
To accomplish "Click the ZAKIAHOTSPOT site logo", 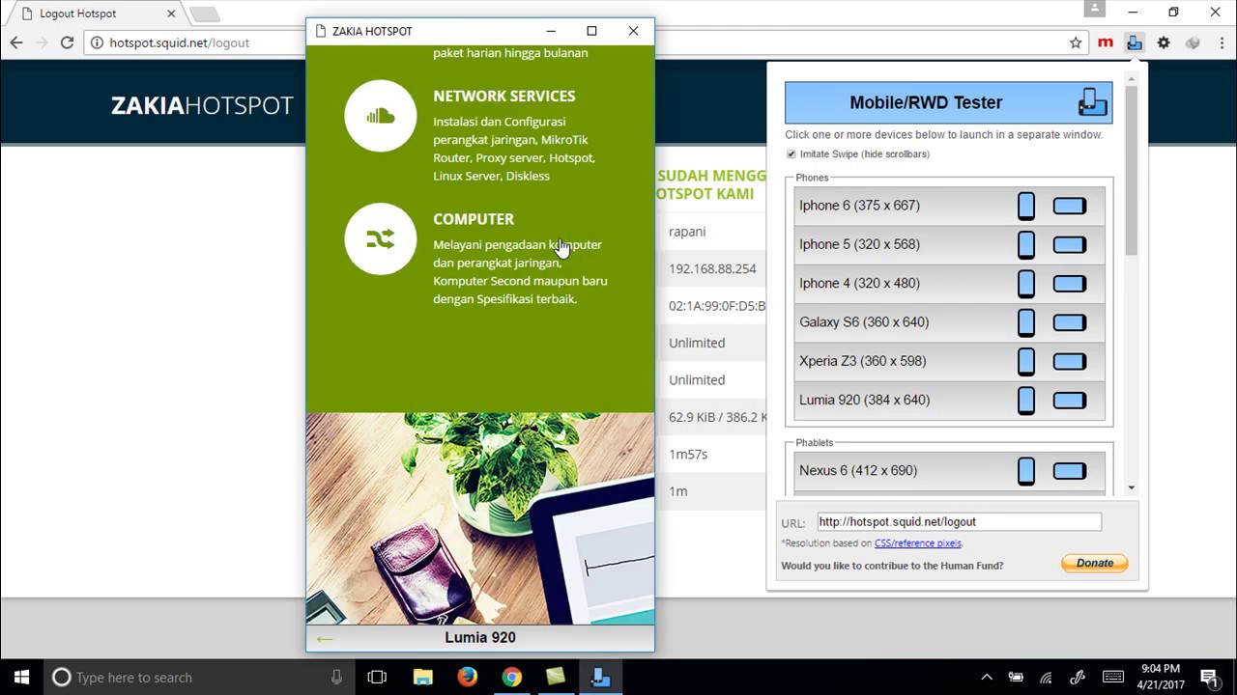I will click(202, 105).
